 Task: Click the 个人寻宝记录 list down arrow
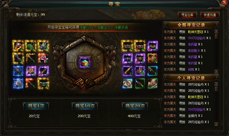[216, 124]
